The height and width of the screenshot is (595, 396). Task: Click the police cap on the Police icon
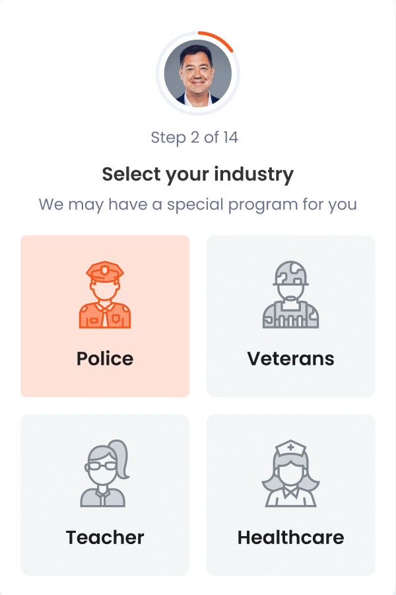coord(104,271)
